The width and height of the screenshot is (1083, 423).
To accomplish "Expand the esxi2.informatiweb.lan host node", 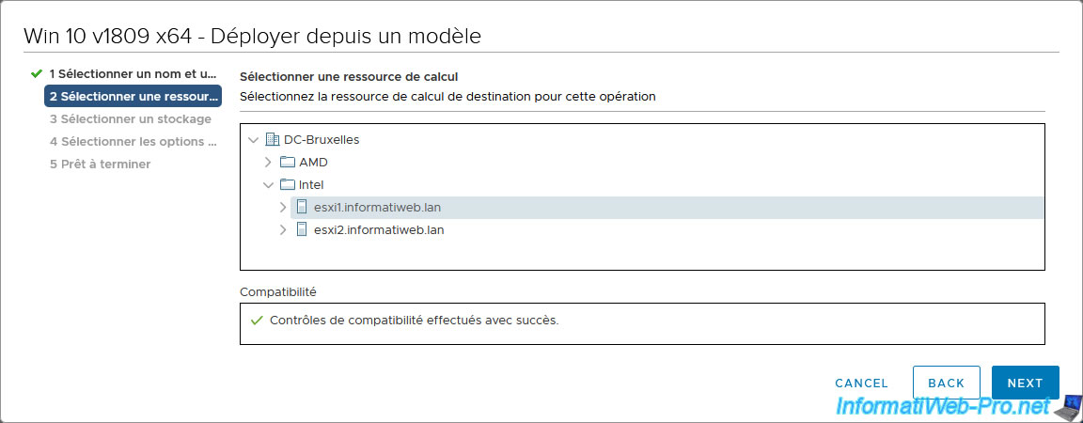I will pyautogui.click(x=282, y=230).
